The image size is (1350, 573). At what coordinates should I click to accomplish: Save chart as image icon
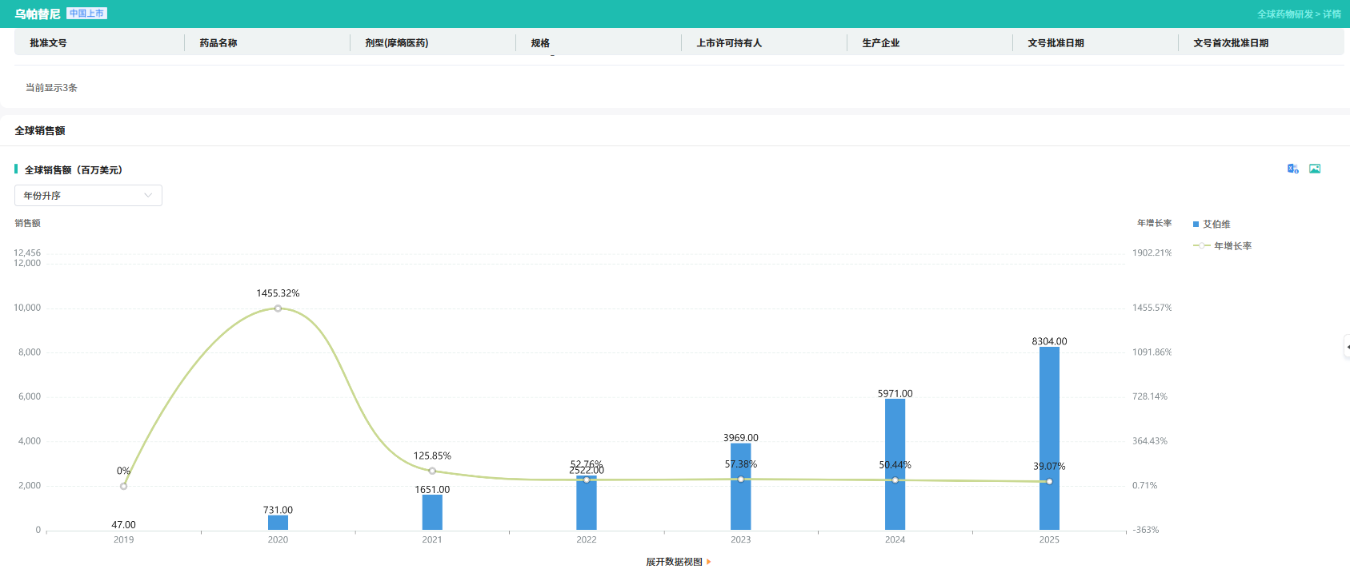click(1315, 169)
